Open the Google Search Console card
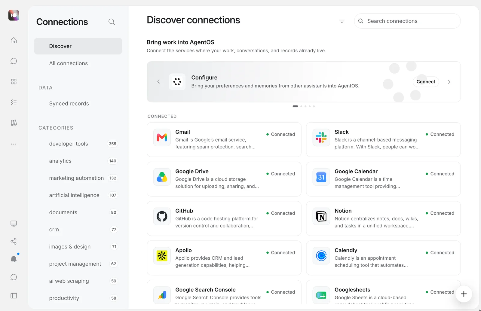The image size is (481, 311). click(x=224, y=292)
